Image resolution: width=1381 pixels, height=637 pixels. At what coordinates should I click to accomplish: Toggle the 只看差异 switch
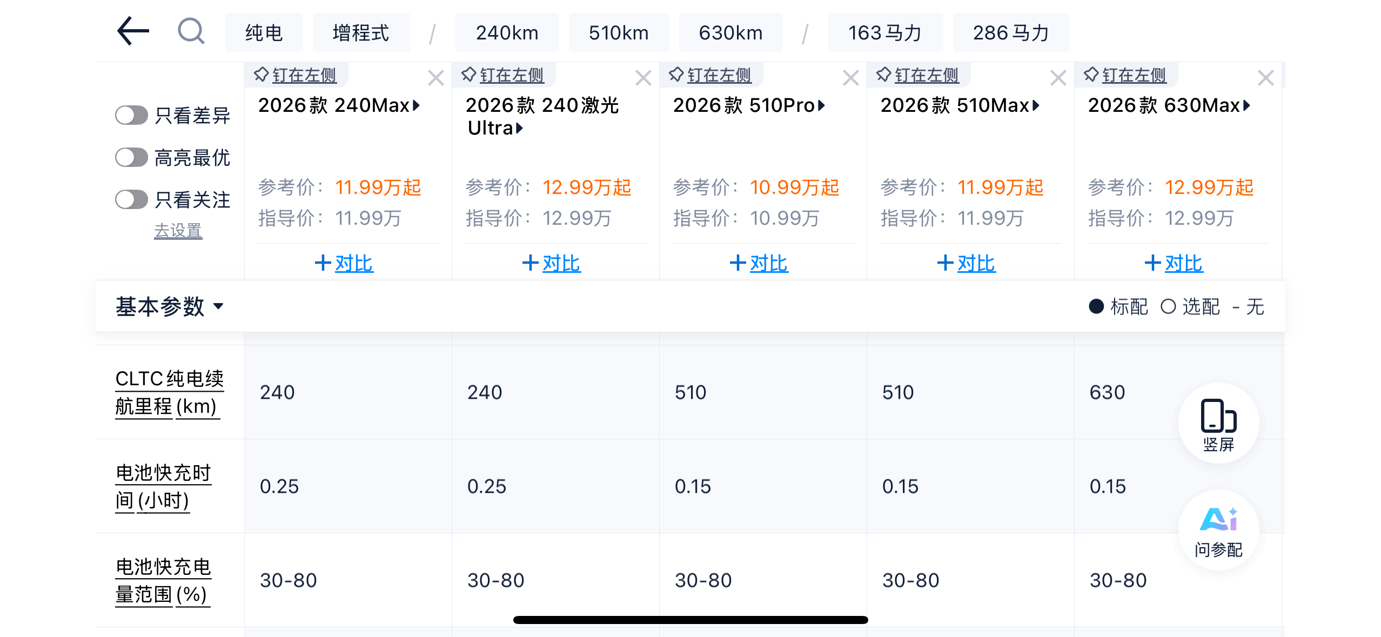tap(131, 115)
